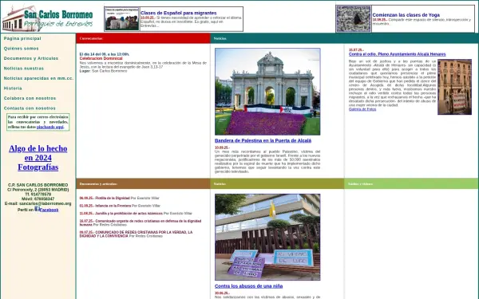Image resolution: width=479 pixels, height=299 pixels.
Task: Click the teal 'Noticias' top section header
Action: tap(344, 38)
